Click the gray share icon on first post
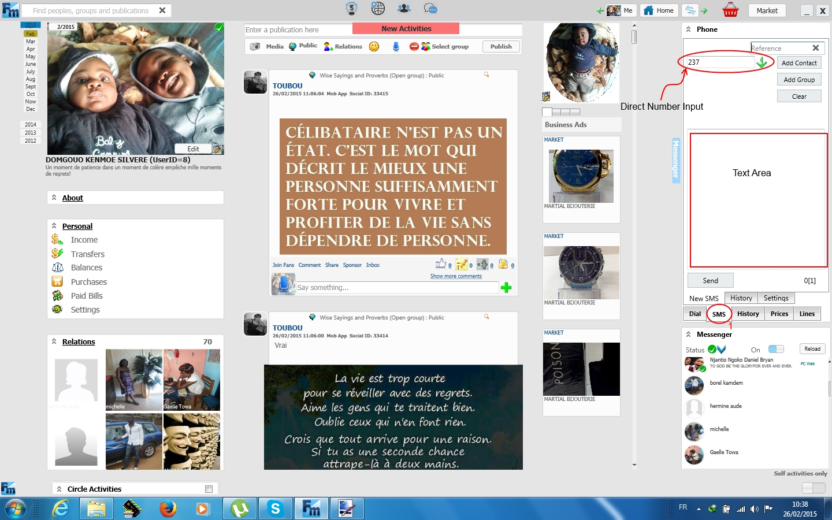Screen dimensions: 832x520 point(482,264)
